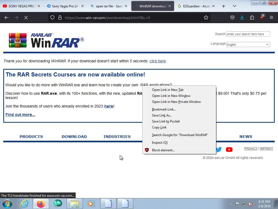The image size is (278, 209).
Task: Click the WinRAR logo
Action: [x=46, y=40]
